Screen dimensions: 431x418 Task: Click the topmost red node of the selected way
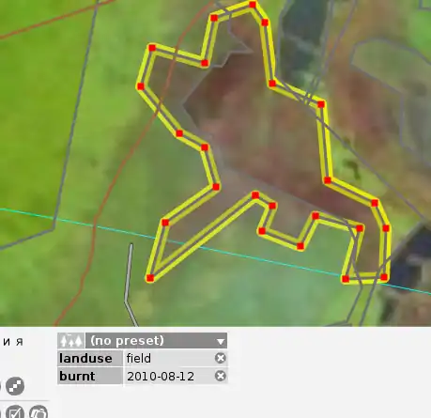click(253, 5)
